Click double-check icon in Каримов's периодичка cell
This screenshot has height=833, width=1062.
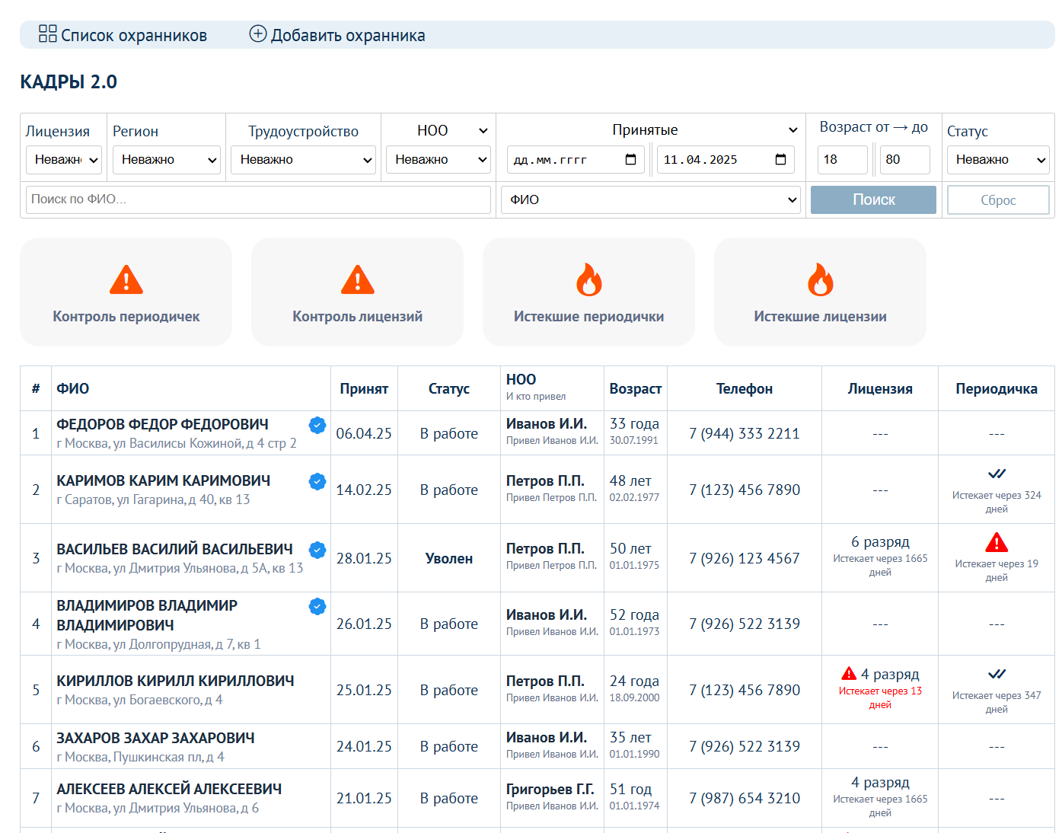[x=997, y=474]
